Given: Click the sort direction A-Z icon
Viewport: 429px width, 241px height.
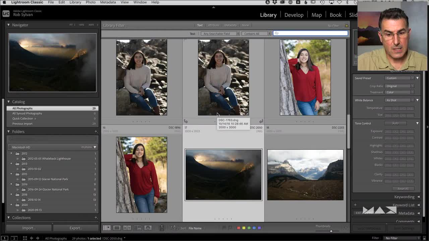Looking at the screenshot, I should click(x=174, y=228).
